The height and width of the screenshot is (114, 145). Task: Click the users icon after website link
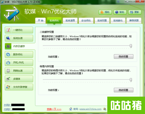click(105, 109)
